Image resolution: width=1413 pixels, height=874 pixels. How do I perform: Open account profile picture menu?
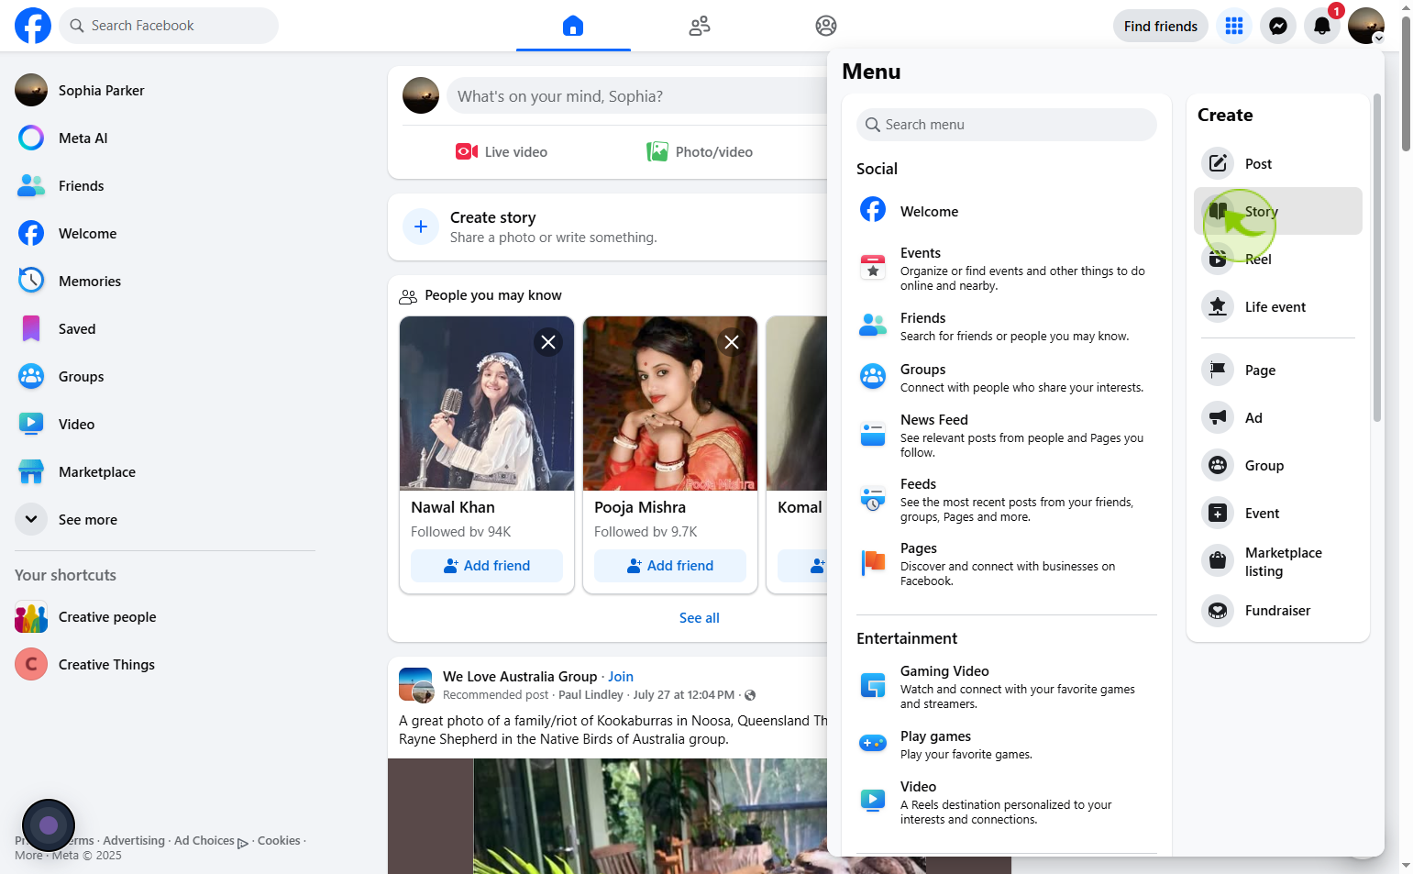tap(1366, 26)
